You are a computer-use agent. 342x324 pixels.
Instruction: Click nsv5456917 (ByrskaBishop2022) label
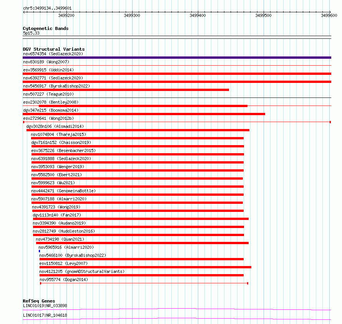[56, 86]
